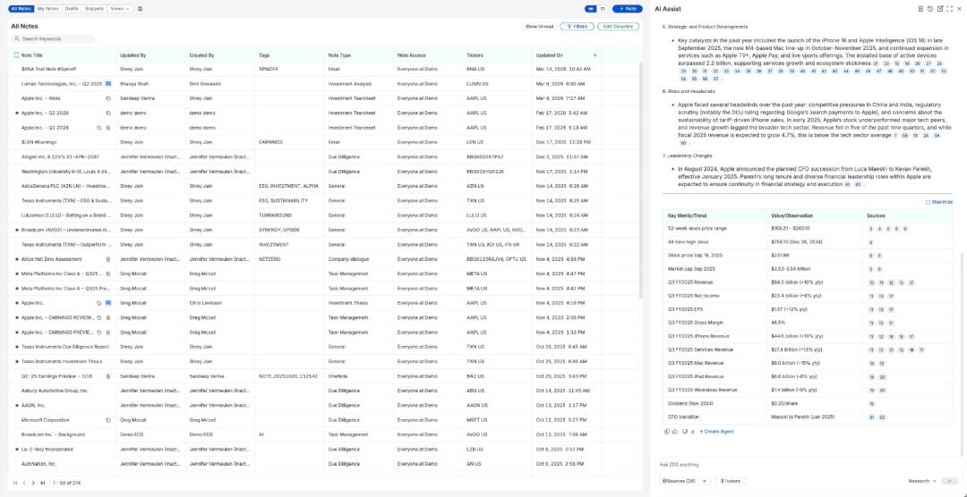Focus the Search Keywords field

tap(55, 38)
